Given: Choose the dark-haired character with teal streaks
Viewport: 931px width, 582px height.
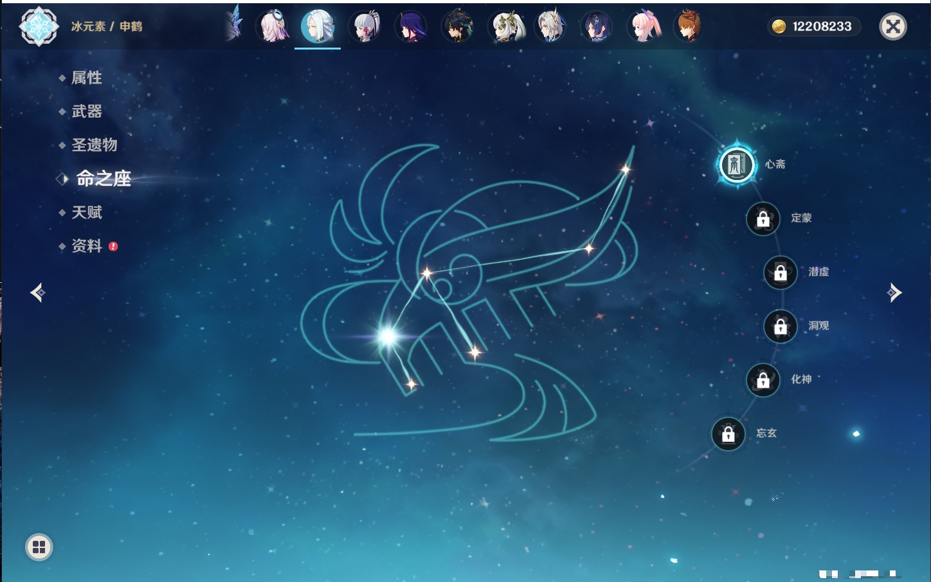Looking at the screenshot, I should (x=458, y=27).
